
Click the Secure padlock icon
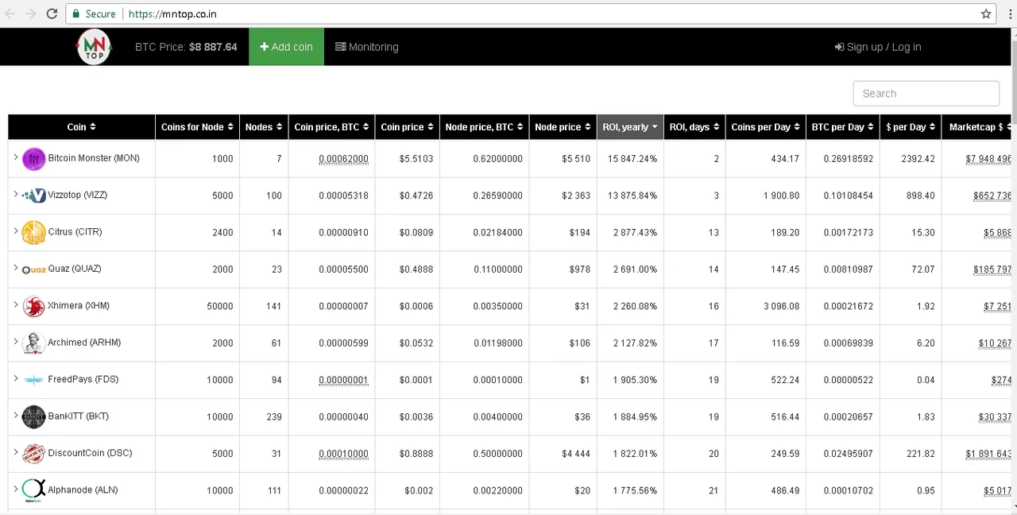[76, 14]
